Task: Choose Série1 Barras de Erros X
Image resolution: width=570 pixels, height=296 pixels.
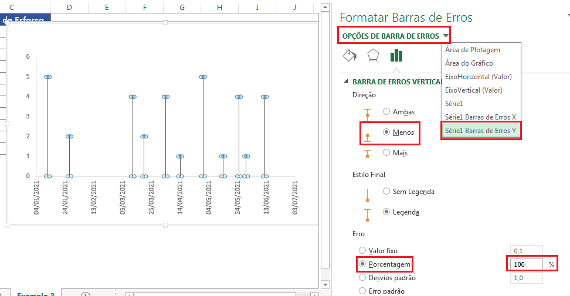Action: coord(480,117)
